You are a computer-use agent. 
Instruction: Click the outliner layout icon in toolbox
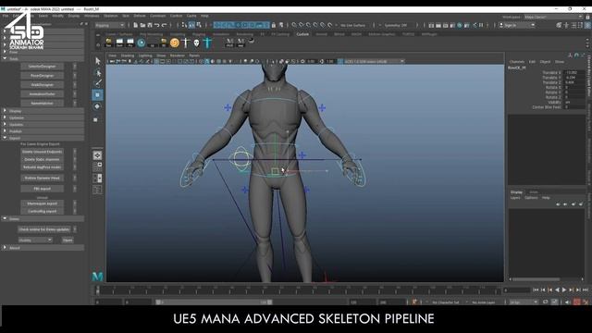pos(97,189)
